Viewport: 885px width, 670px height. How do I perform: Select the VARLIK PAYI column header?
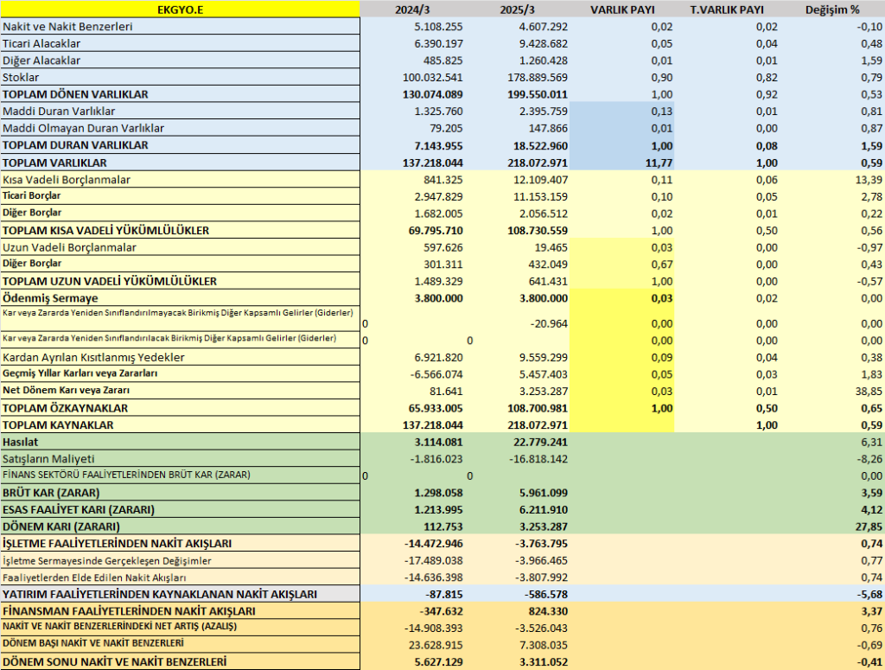[622, 10]
